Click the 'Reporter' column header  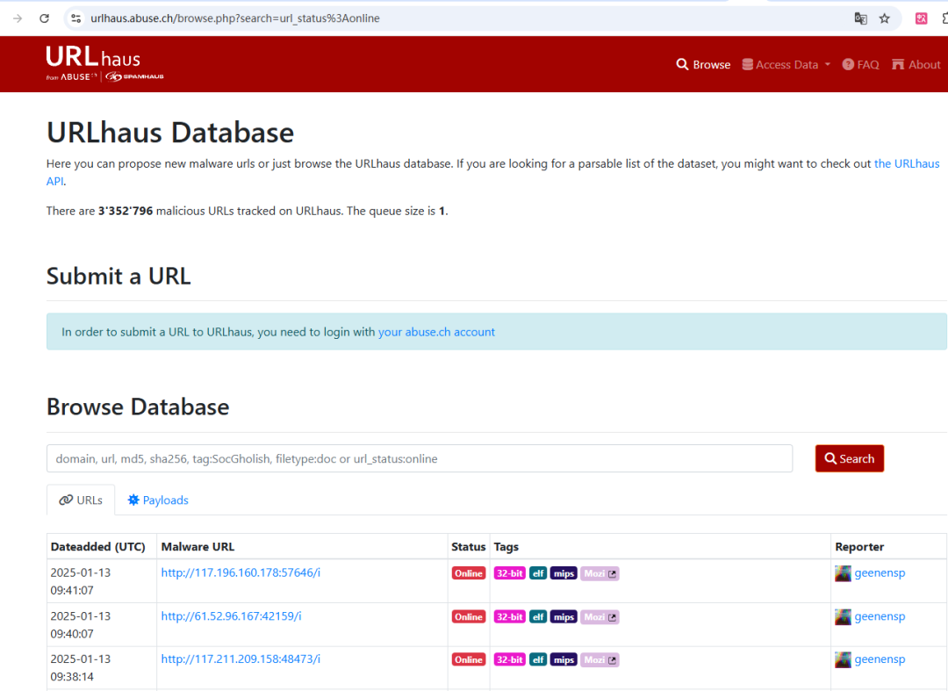[859, 546]
